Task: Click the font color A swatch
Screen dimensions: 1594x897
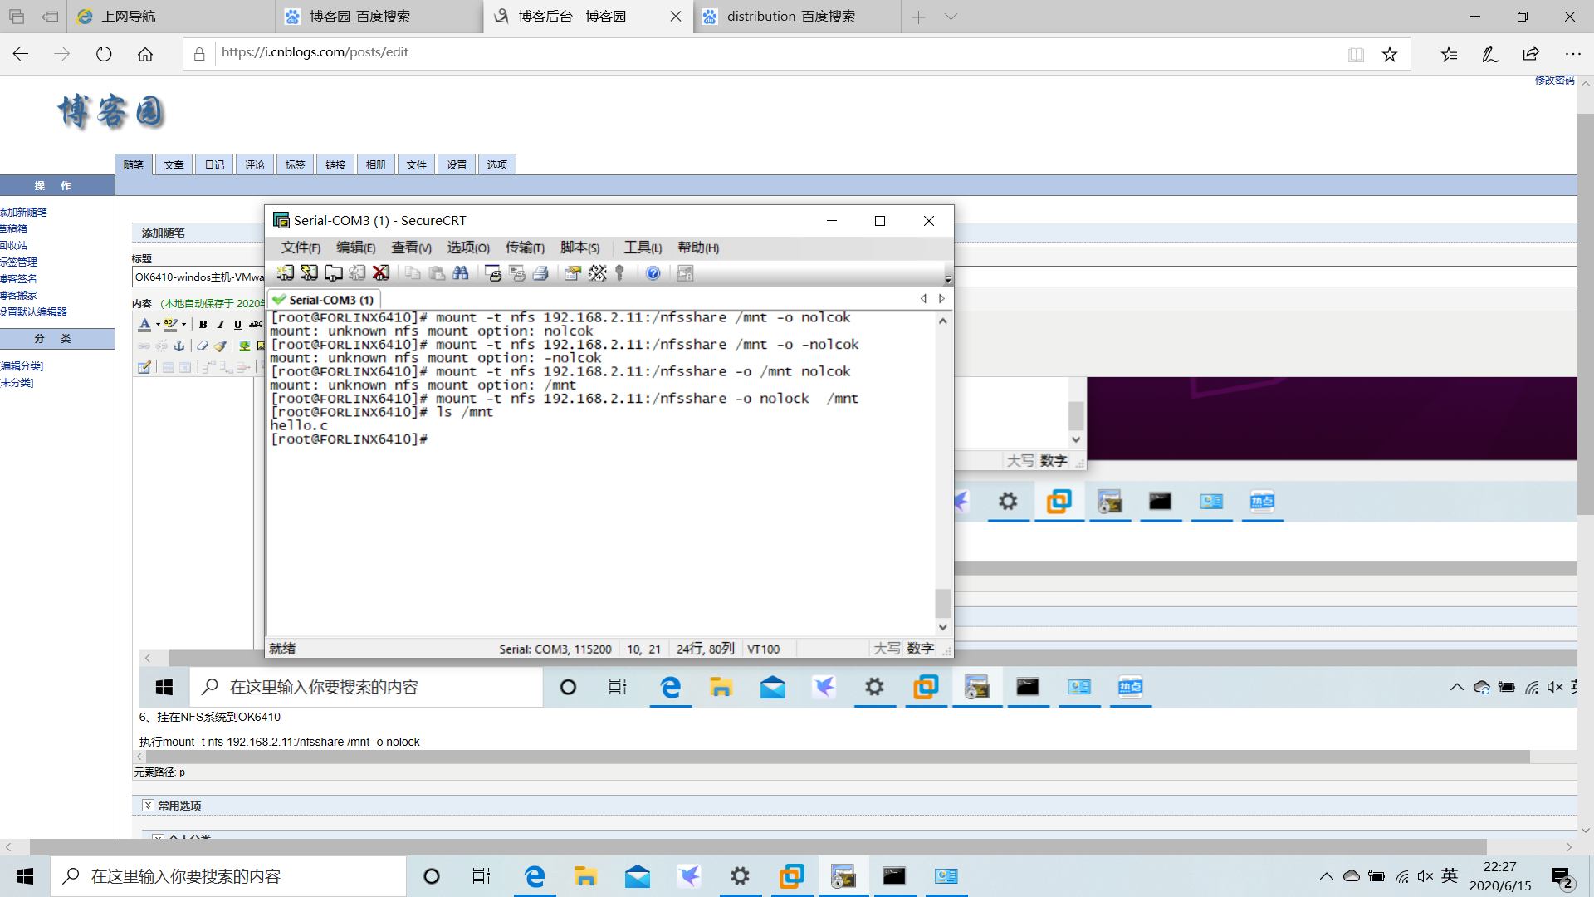Action: pos(144,325)
